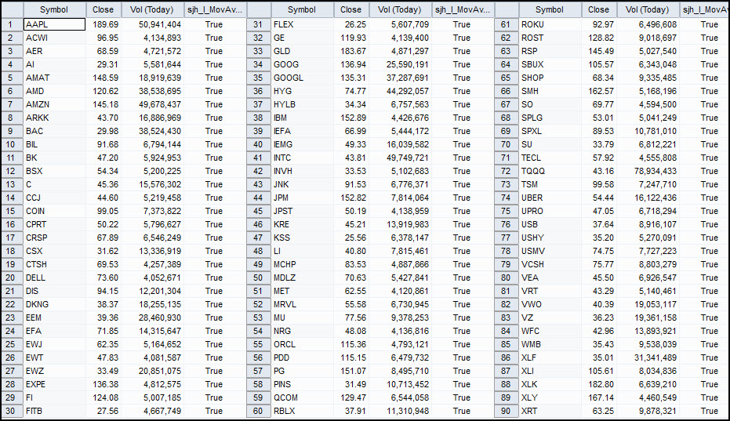730x421 pixels.
Task: Click the 78,934,433 volume cell
Action: click(648, 171)
